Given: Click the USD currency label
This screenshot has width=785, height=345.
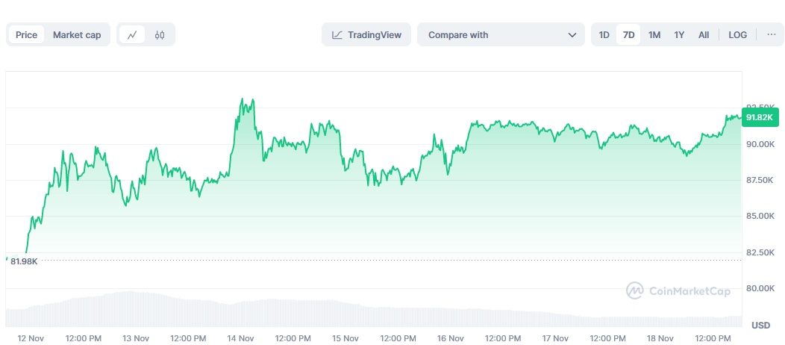Looking at the screenshot, I should click(760, 326).
